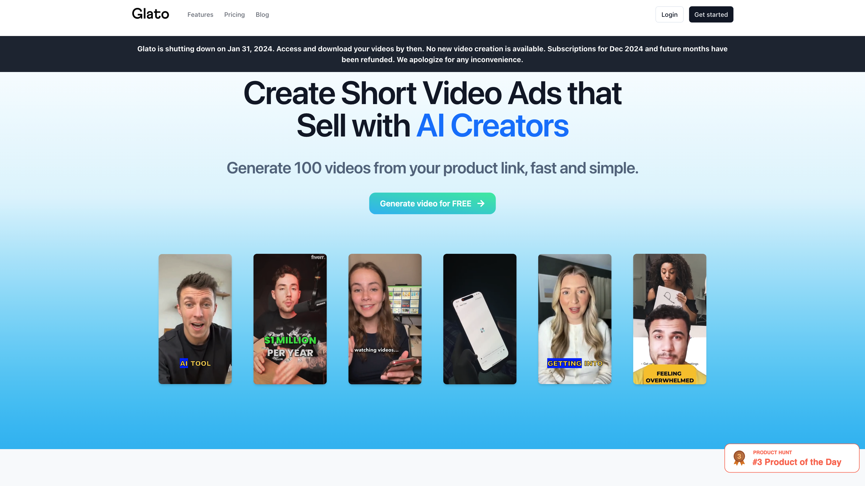
Task: Click the arrow icon on Generate button
Action: (x=481, y=203)
